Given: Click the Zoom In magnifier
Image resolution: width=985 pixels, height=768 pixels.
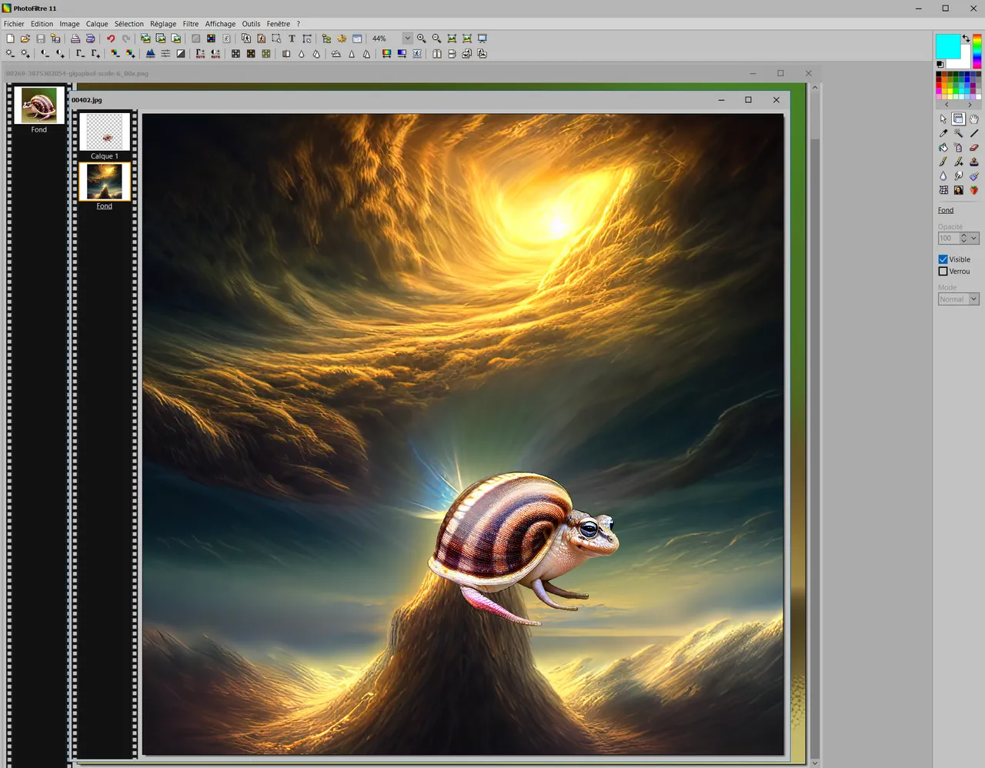Looking at the screenshot, I should point(421,38).
